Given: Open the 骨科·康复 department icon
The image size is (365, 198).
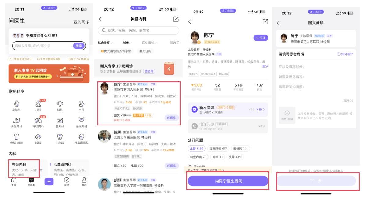Looking at the screenshot, I should (x=16, y=137).
